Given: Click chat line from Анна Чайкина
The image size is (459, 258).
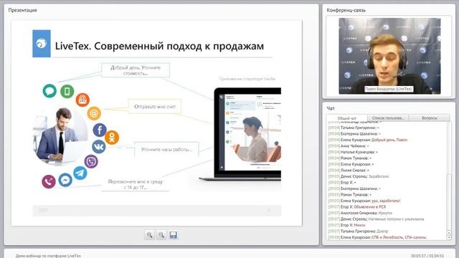Looking at the screenshot, I should coord(349,146).
